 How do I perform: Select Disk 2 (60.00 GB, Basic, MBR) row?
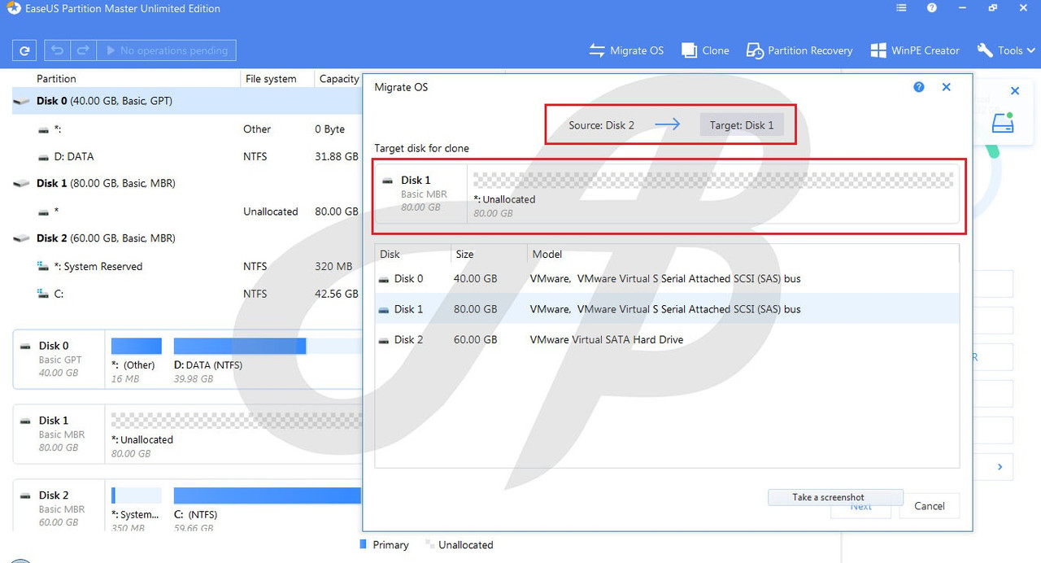pos(185,238)
